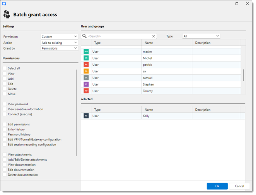Enable the Add permission checkbox

[x=5, y=79]
